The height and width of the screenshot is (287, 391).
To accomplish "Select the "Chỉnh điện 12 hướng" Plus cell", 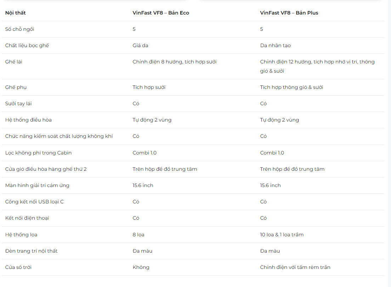I will coord(317,66).
